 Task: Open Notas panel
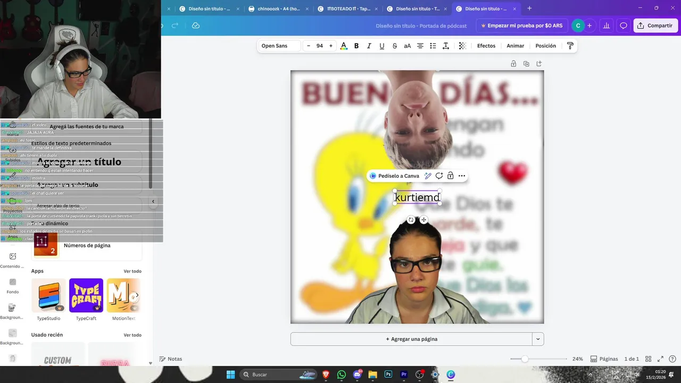pyautogui.click(x=171, y=359)
